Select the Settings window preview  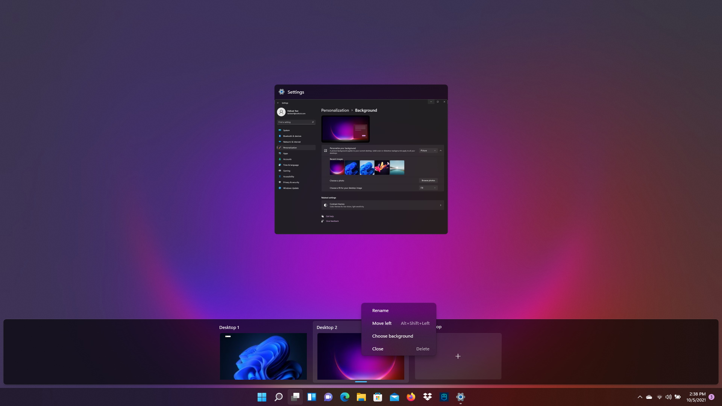[361, 165]
